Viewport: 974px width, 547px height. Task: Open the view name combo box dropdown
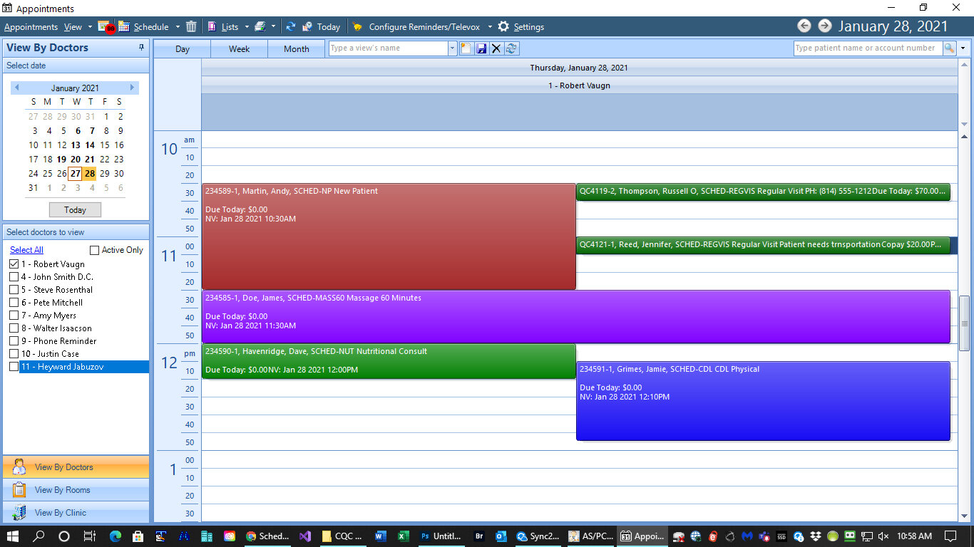coord(452,48)
